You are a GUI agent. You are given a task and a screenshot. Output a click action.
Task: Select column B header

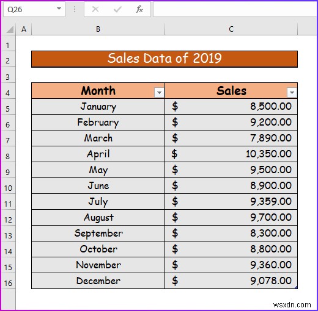(x=98, y=29)
